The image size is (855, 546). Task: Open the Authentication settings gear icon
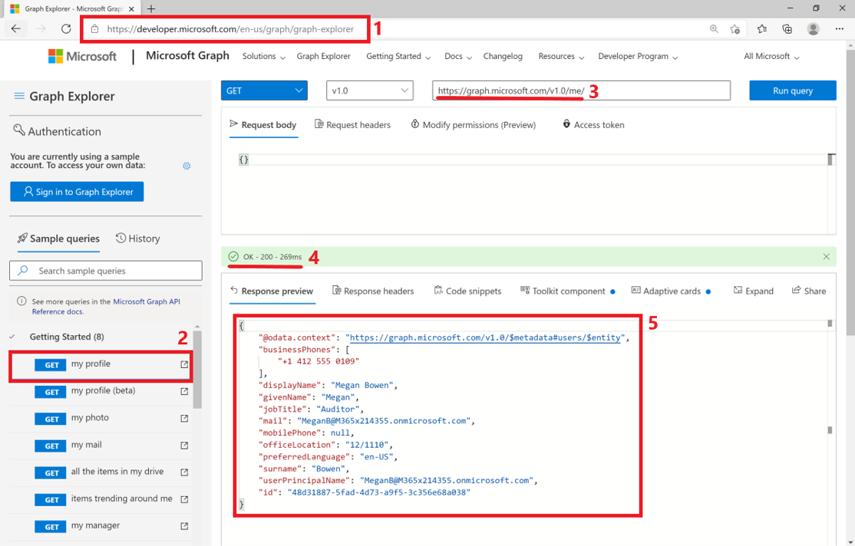186,166
